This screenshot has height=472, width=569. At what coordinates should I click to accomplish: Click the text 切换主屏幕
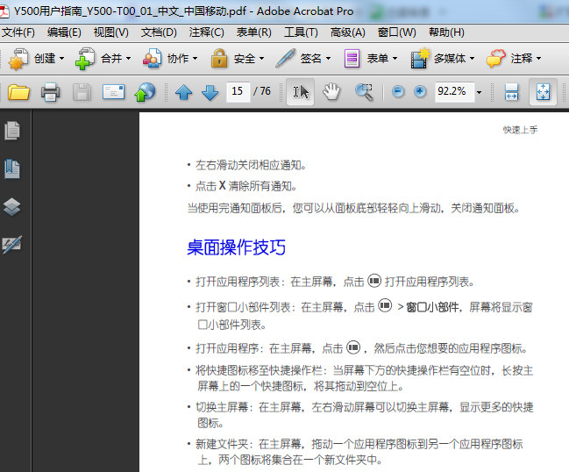(x=222, y=407)
